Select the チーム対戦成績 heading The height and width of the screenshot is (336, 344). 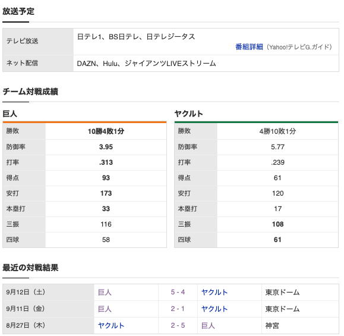(x=30, y=92)
